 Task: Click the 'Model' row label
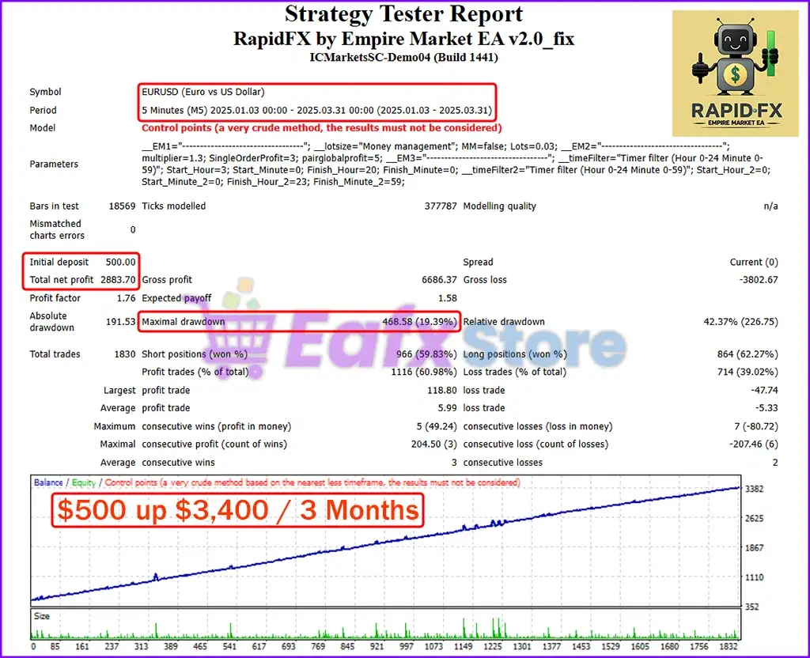pyautogui.click(x=43, y=127)
